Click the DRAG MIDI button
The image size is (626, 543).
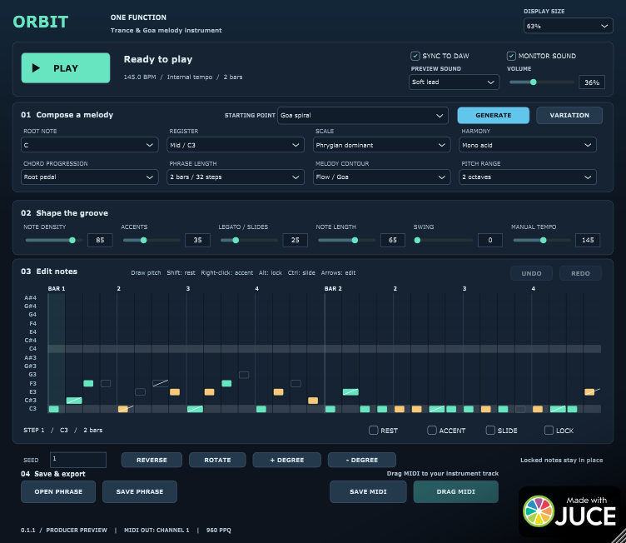click(x=456, y=491)
